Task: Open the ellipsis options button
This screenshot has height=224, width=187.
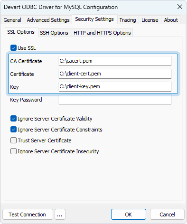Action: click(60, 215)
